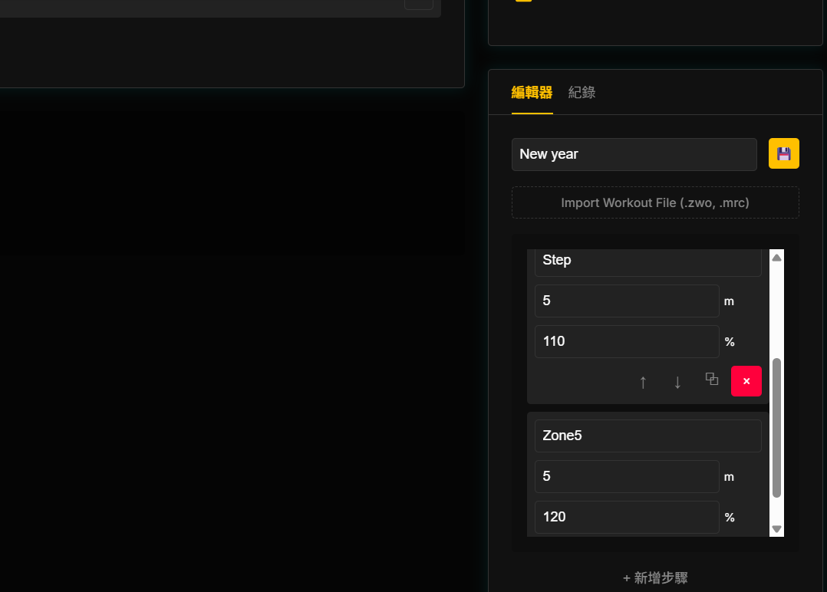Click the 'Zone5' name input field
The width and height of the screenshot is (827, 592).
647,436
